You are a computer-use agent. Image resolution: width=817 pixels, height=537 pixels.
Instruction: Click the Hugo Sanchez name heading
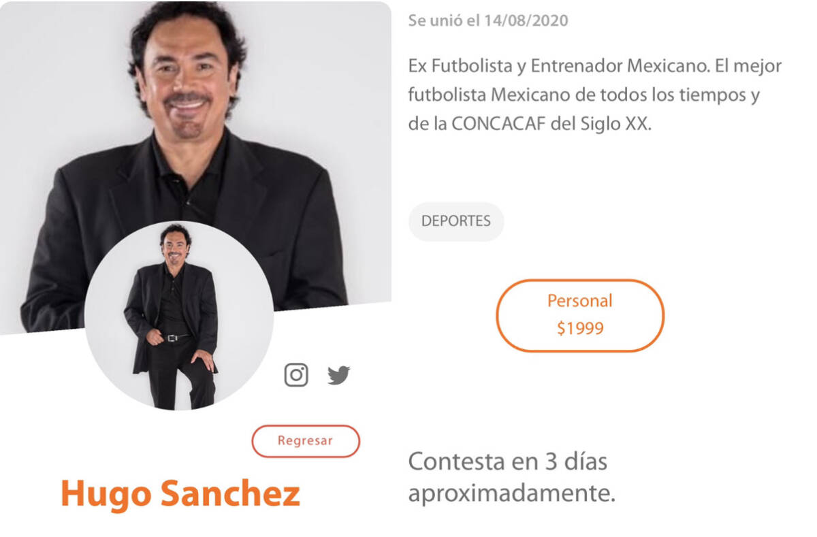pyautogui.click(x=180, y=494)
